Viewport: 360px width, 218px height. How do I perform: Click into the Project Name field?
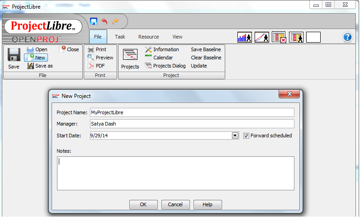pyautogui.click(x=192, y=112)
